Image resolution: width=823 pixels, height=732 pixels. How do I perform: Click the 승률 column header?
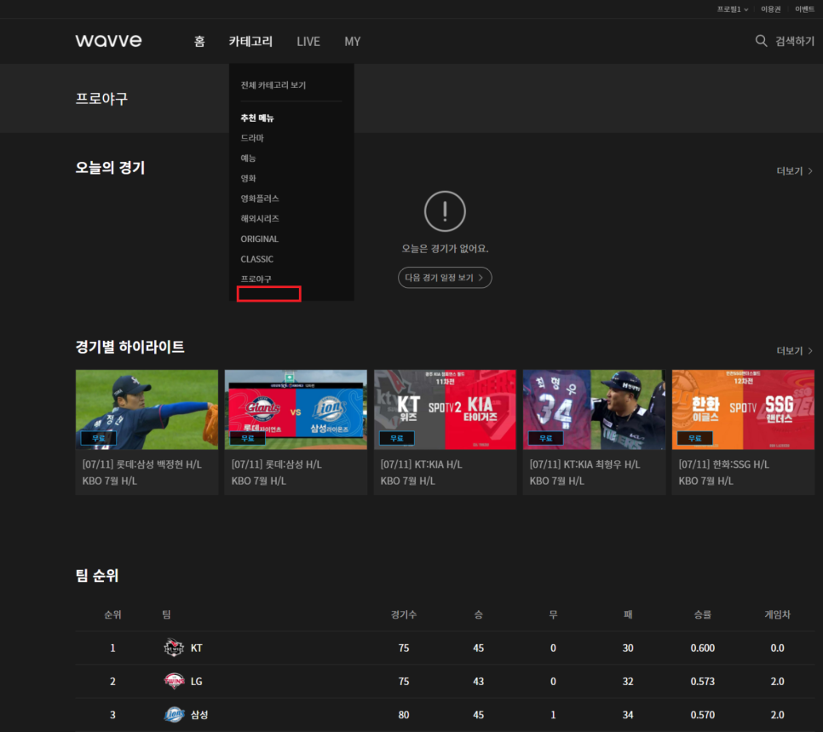coord(702,614)
